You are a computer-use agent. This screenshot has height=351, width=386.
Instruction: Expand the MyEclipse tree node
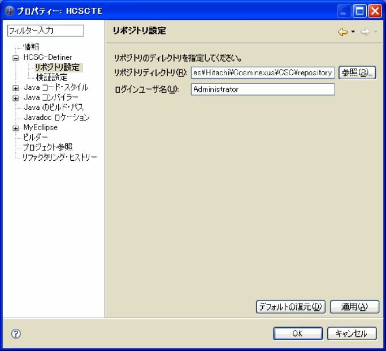(15, 129)
